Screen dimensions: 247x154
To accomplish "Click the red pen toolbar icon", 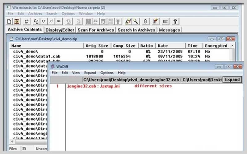I will pyautogui.click(x=155, y=21).
